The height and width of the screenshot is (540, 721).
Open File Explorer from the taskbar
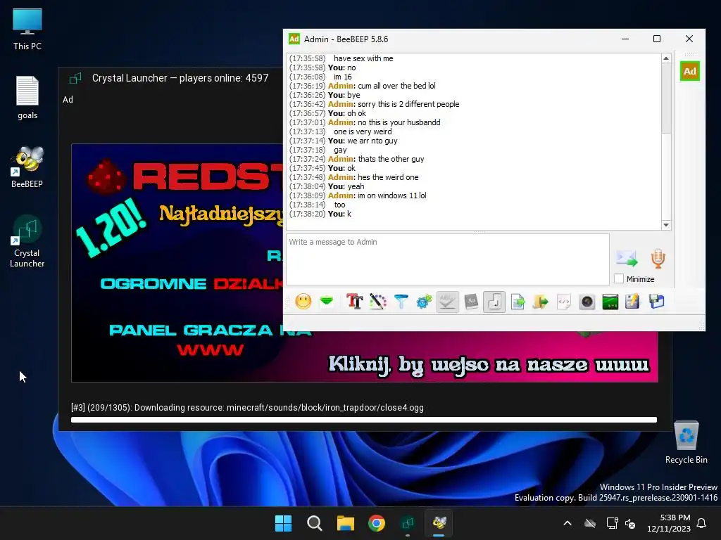point(345,523)
